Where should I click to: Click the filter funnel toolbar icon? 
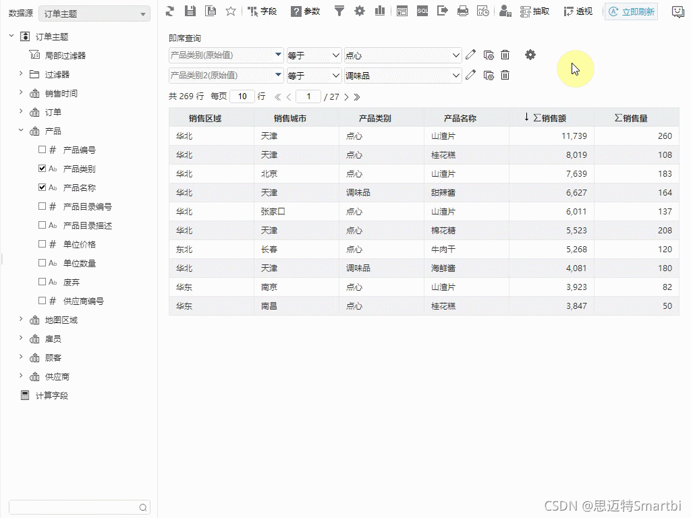[x=339, y=11]
